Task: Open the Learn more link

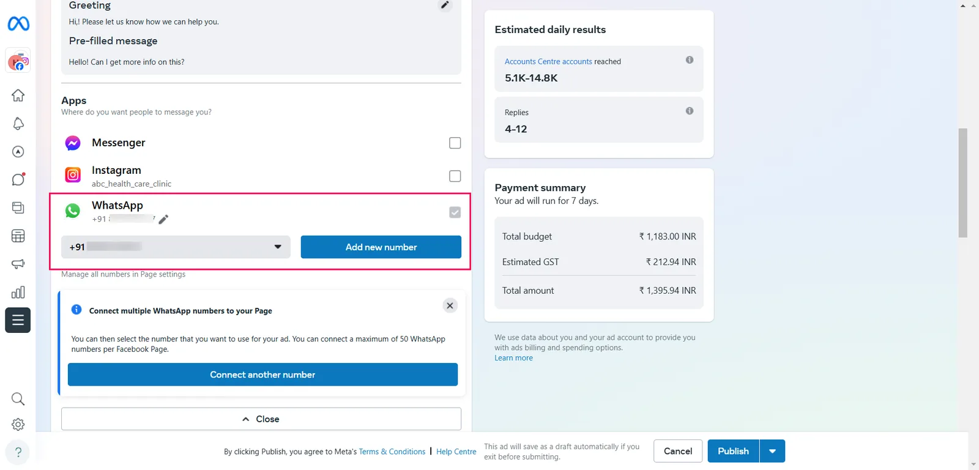Action: pyautogui.click(x=513, y=358)
